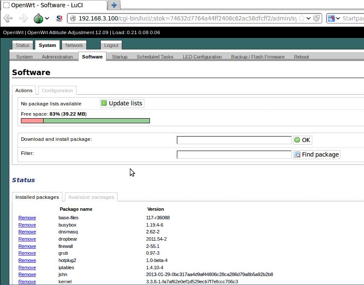This screenshot has width=364, height=285.
Task: Open the Available packages tab
Action: pos(91,197)
